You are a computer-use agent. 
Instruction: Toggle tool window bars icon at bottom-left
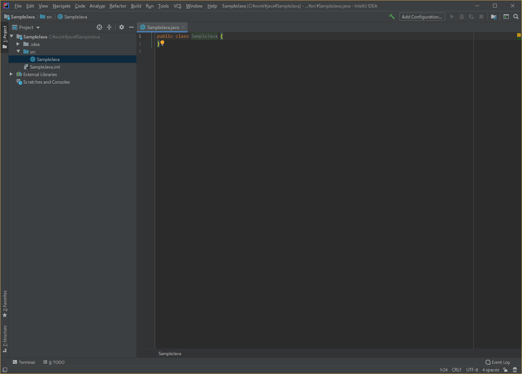pyautogui.click(x=5, y=370)
